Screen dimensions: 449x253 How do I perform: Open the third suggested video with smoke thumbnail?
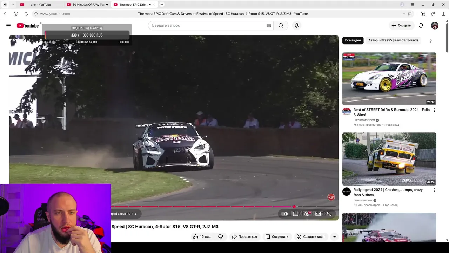pyautogui.click(x=389, y=227)
